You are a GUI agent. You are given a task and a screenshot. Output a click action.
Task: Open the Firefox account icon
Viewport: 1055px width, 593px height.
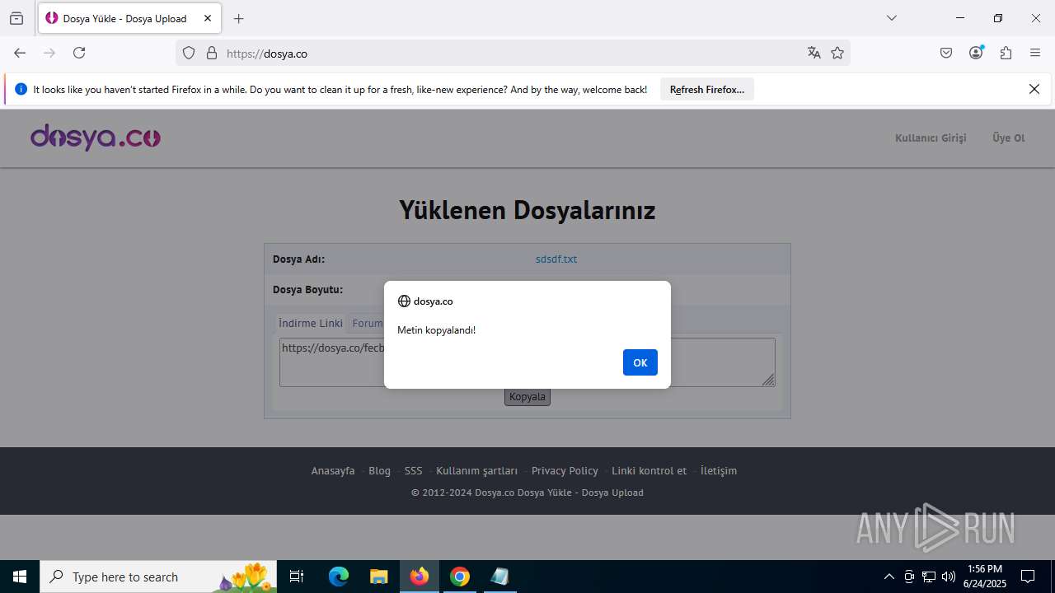976,53
